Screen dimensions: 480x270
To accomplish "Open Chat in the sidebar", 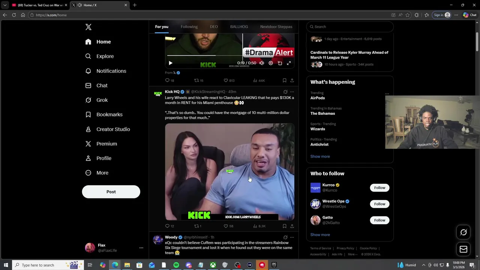I will (96, 85).
